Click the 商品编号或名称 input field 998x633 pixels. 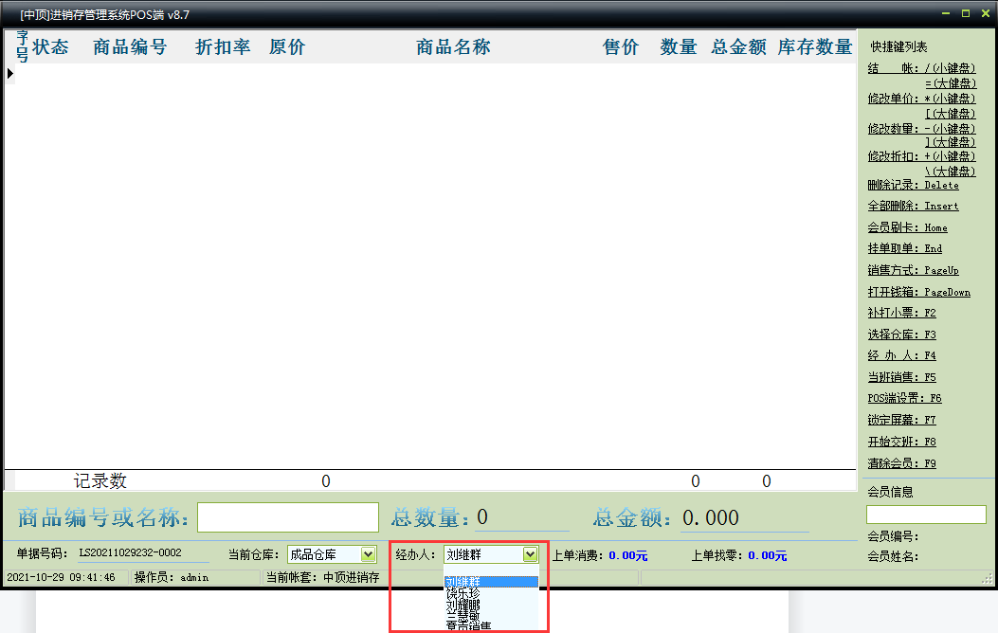[x=288, y=517]
